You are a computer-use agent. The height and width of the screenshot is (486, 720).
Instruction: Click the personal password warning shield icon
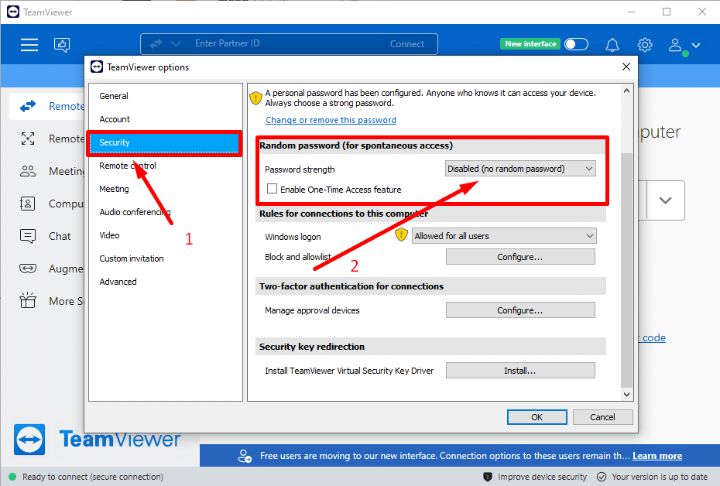(255, 98)
